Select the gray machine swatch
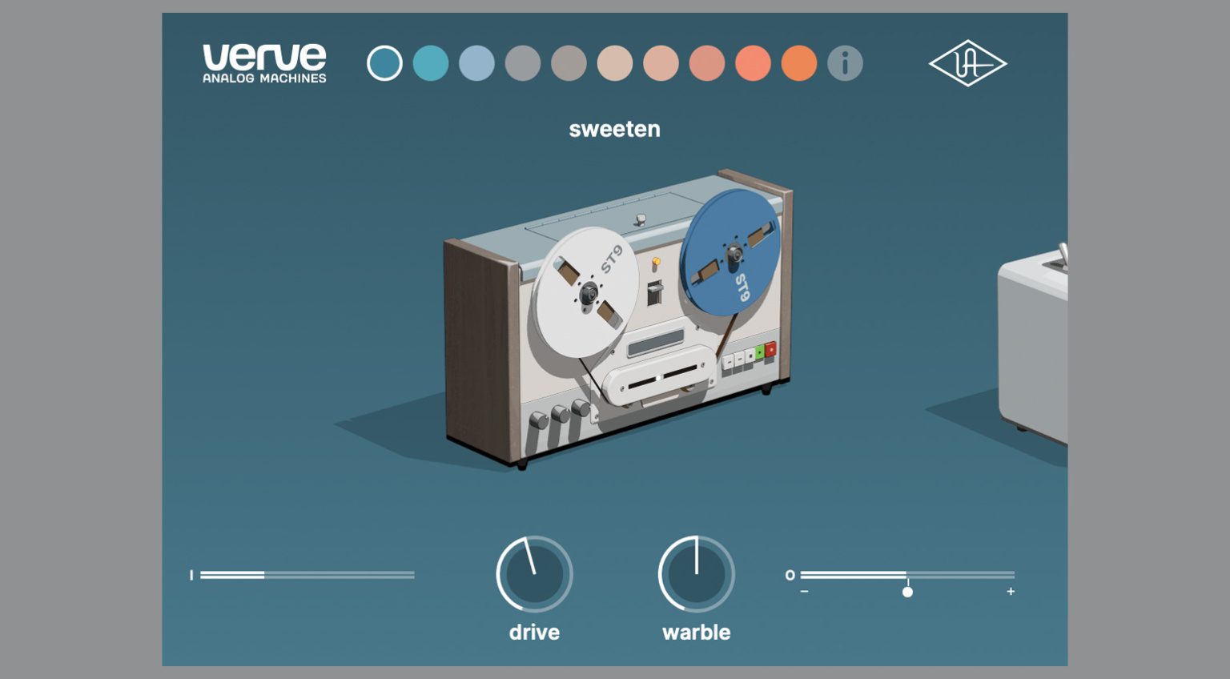The height and width of the screenshot is (679, 1230). click(x=522, y=63)
